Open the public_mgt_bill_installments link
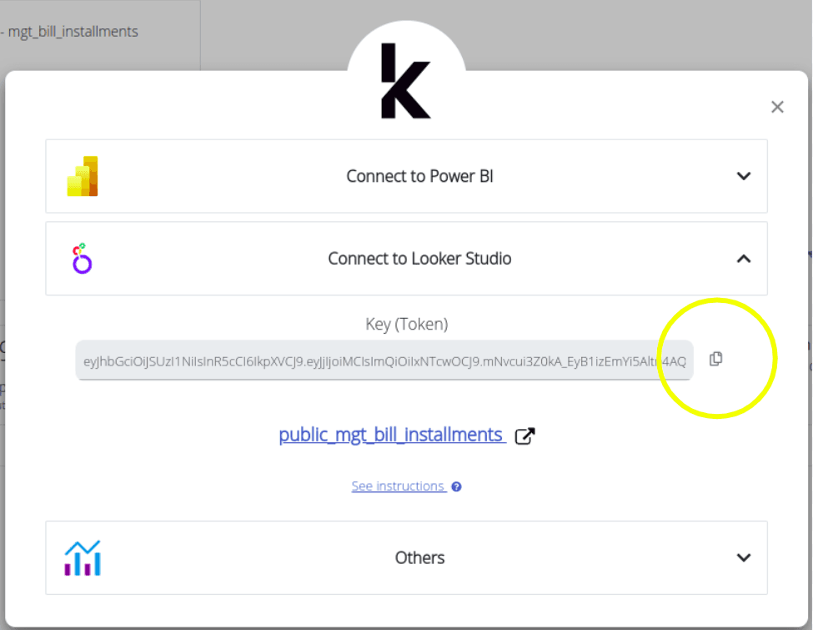The height and width of the screenshot is (630, 813). coord(391,435)
